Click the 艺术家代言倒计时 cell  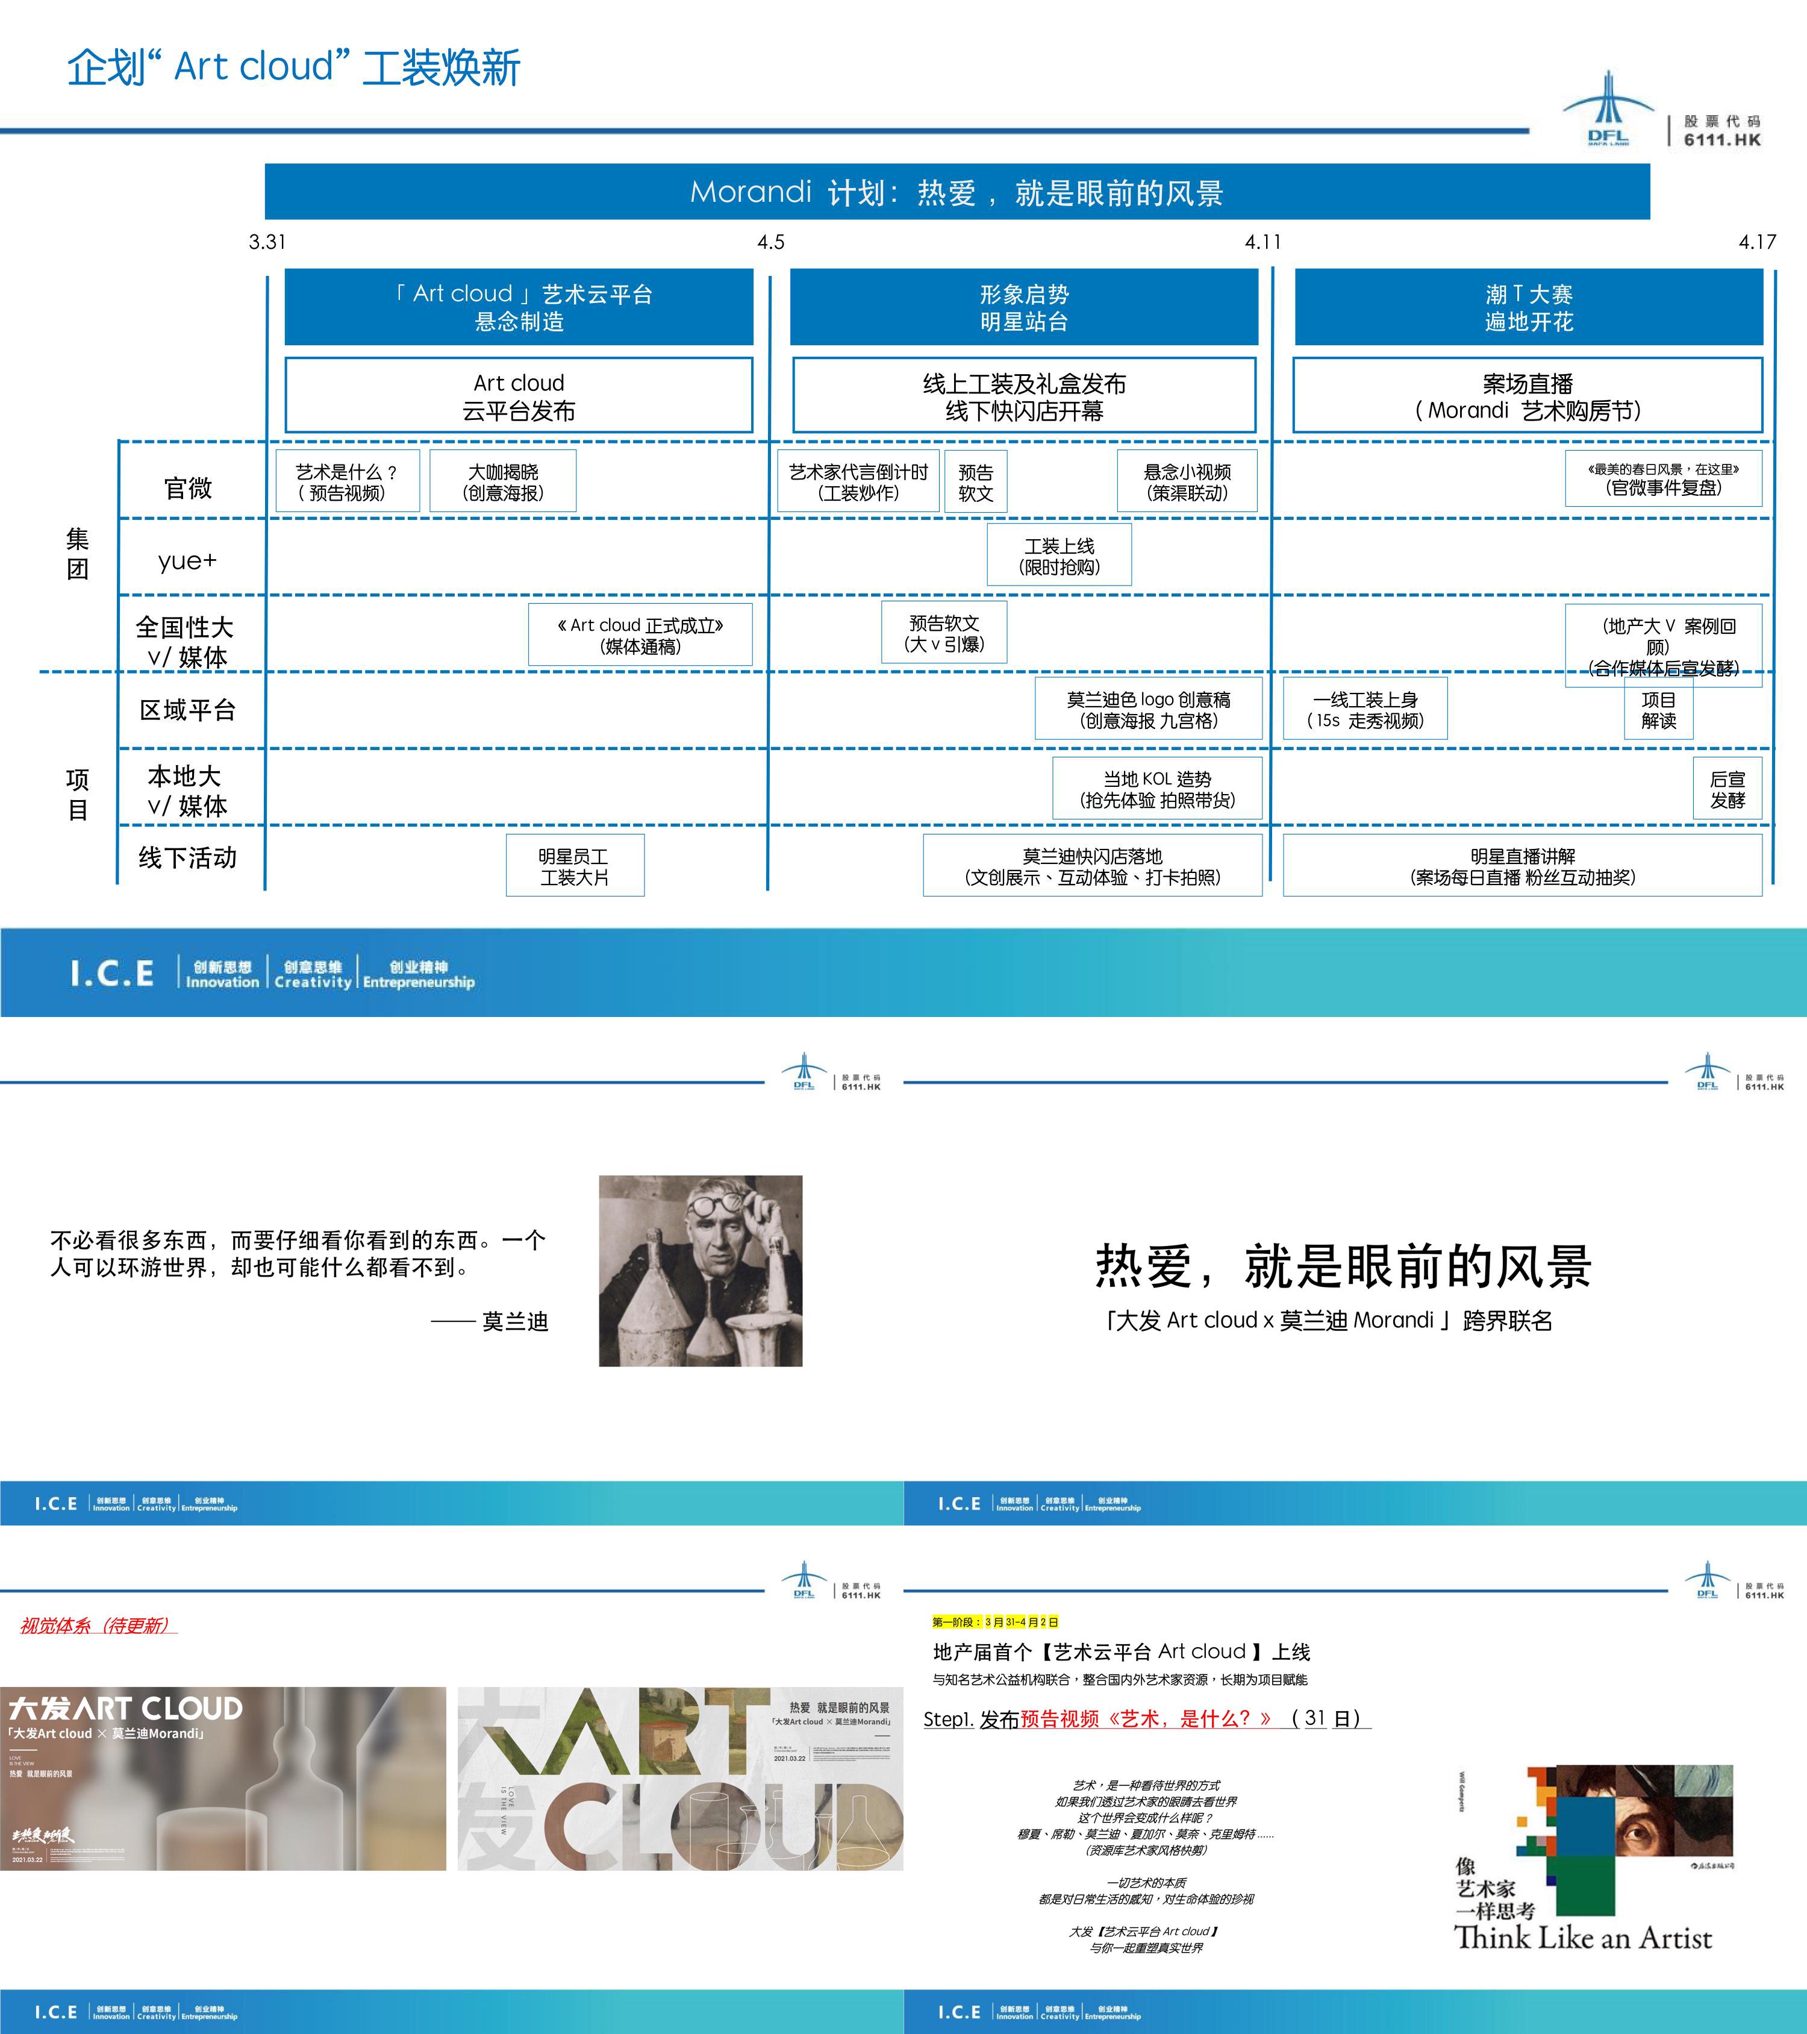click(858, 481)
